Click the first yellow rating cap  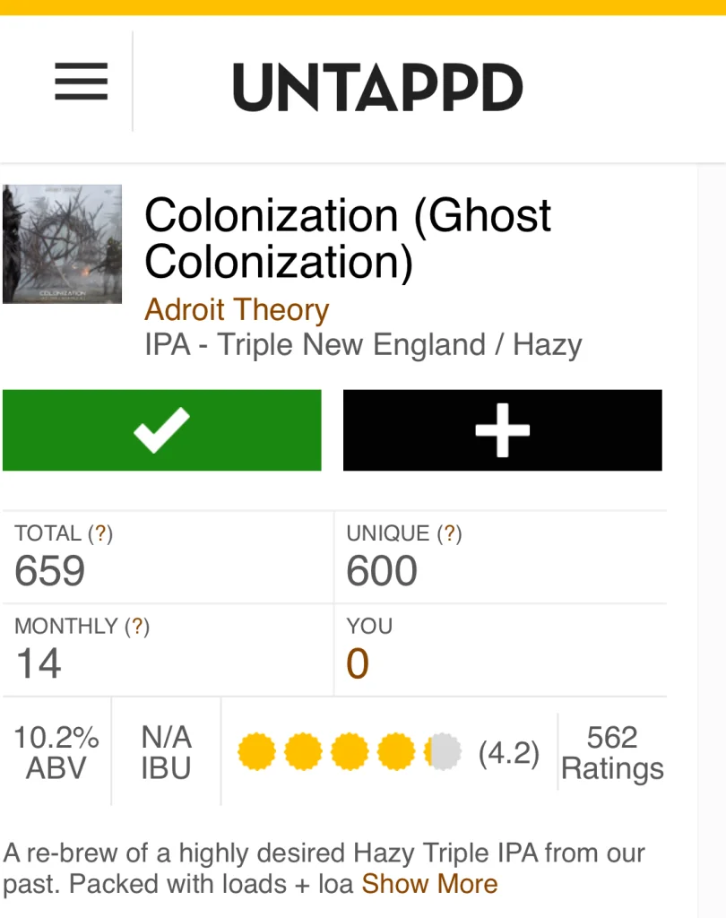256,752
